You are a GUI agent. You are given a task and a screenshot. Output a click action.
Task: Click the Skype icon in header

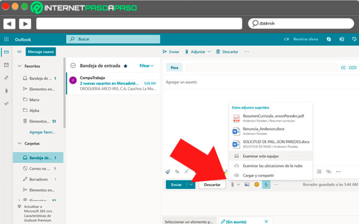click(x=329, y=39)
